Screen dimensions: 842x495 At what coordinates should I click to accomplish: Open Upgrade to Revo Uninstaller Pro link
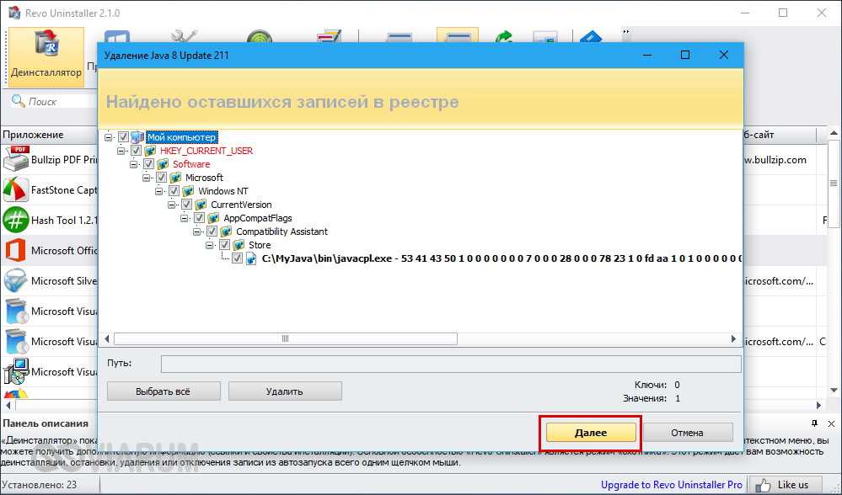672,485
